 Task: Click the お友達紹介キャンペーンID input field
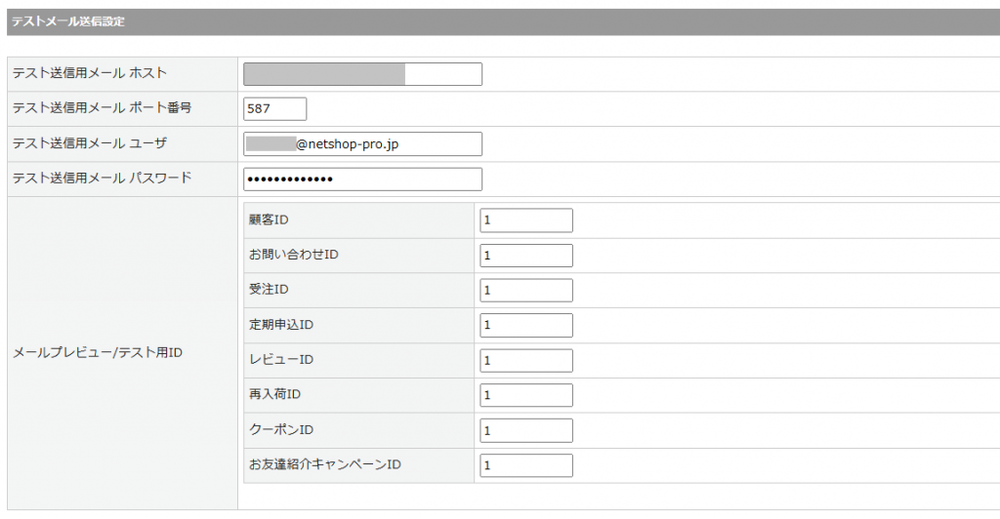[x=525, y=466]
